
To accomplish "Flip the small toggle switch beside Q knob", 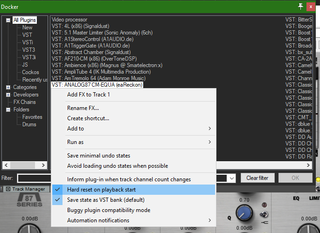I will (264, 214).
